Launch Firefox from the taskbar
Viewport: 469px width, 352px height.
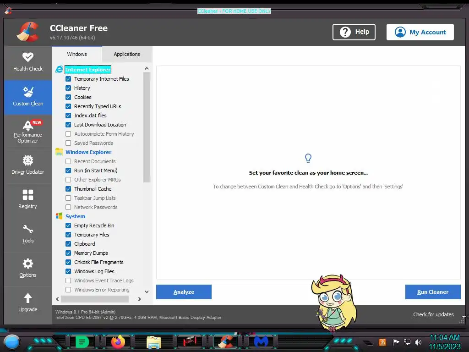click(118, 342)
